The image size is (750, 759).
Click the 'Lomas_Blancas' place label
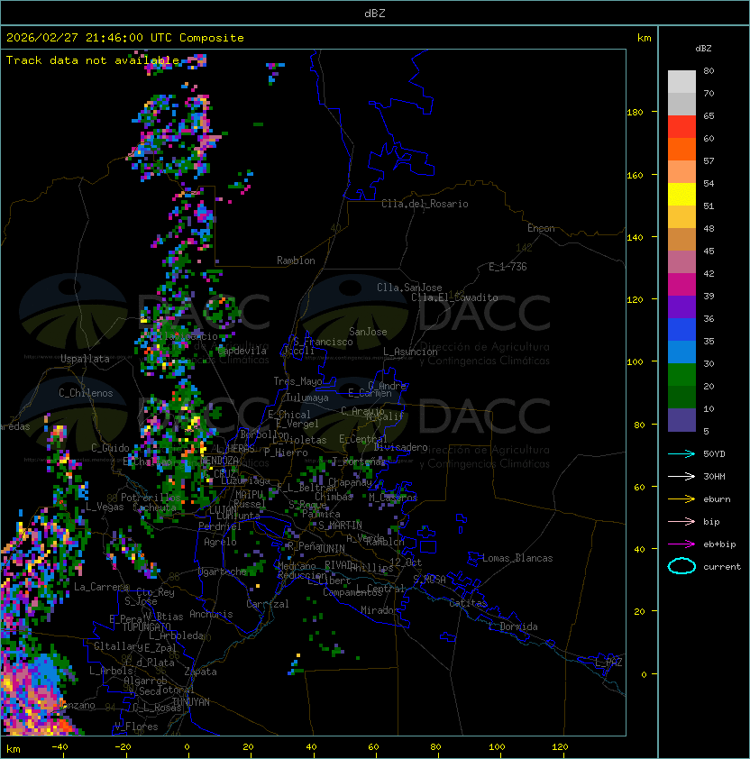pyautogui.click(x=517, y=558)
